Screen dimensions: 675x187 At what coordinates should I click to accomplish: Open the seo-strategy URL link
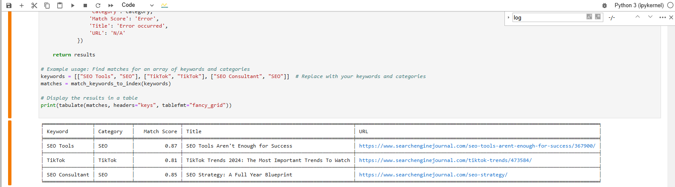click(x=433, y=175)
